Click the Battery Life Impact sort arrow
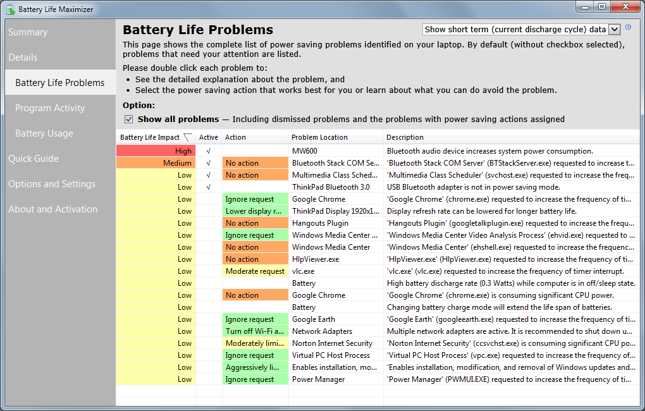The height and width of the screenshot is (411, 645). pos(188,137)
